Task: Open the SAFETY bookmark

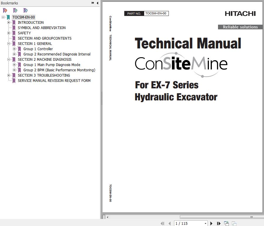Action: tap(24, 33)
